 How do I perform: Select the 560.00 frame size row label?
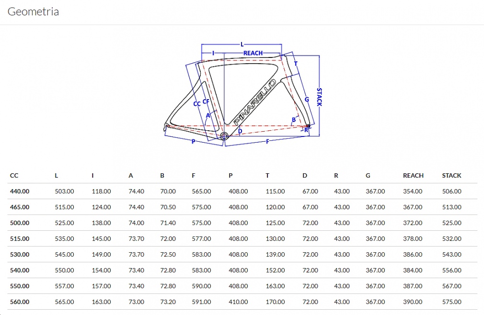pyautogui.click(x=20, y=302)
